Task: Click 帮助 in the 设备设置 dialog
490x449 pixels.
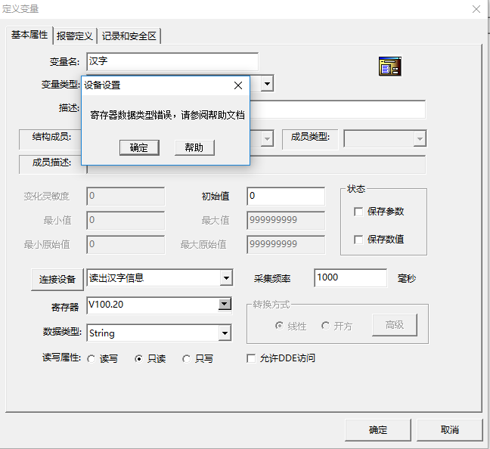Action: tap(194, 148)
